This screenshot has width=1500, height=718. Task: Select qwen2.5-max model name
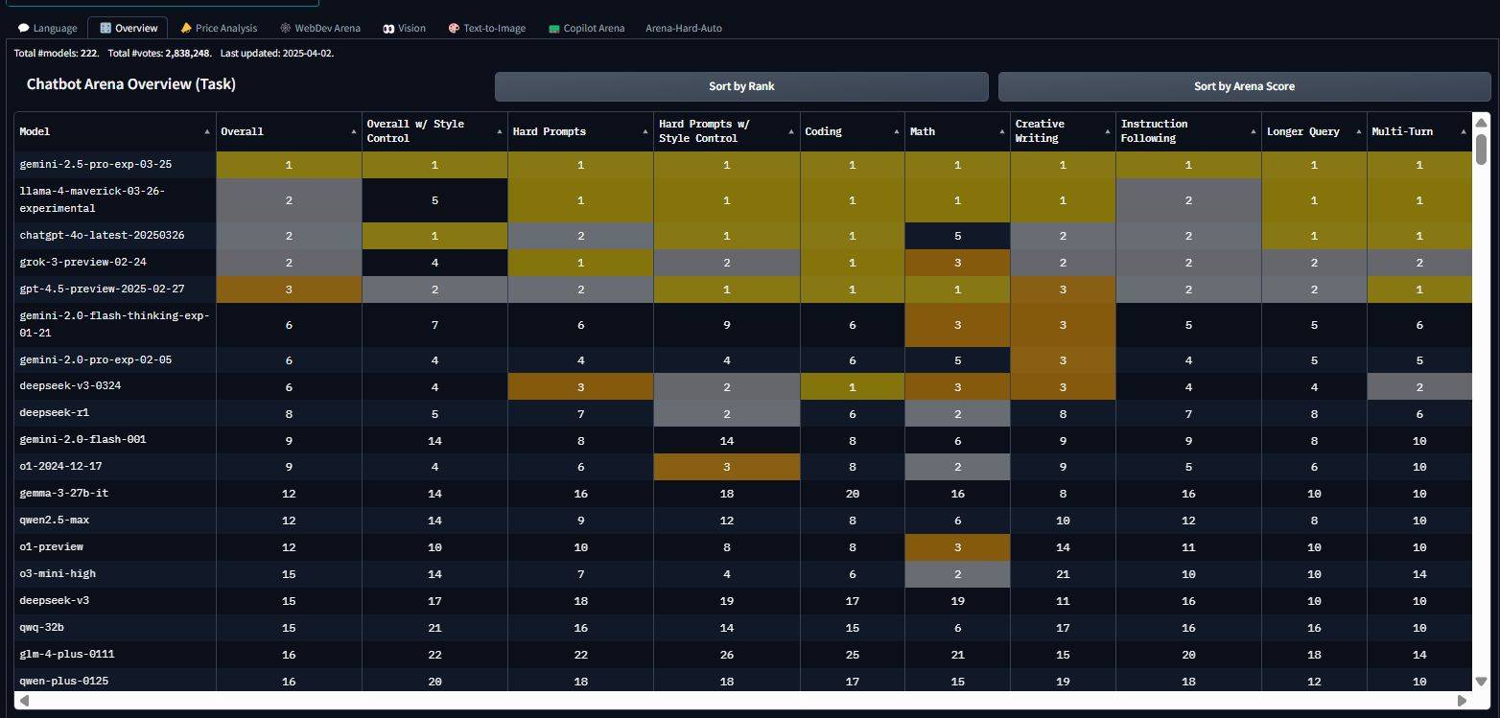54,520
